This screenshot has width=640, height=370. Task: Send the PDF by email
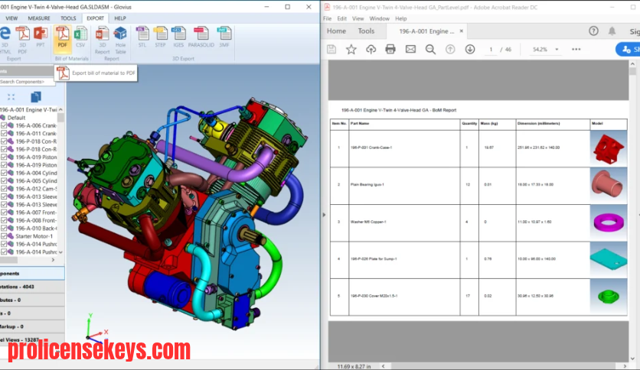point(410,49)
